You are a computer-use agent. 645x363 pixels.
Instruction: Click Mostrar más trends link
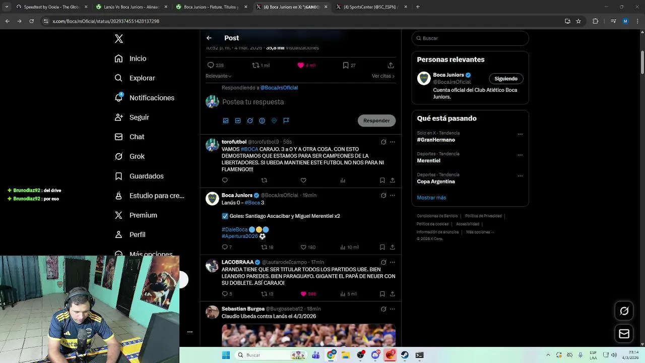point(431,198)
